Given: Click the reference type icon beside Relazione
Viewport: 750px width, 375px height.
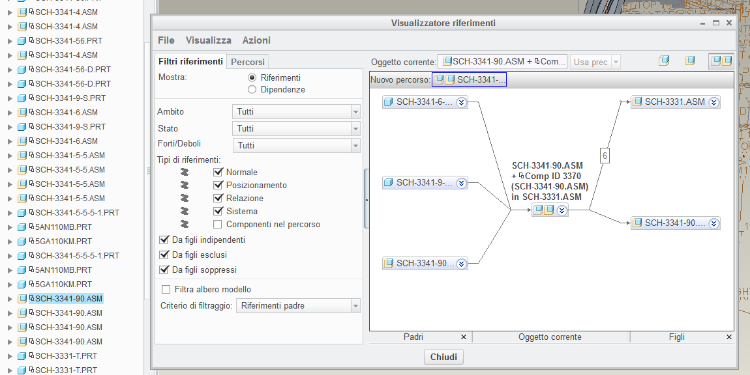Looking at the screenshot, I should pyautogui.click(x=185, y=198).
